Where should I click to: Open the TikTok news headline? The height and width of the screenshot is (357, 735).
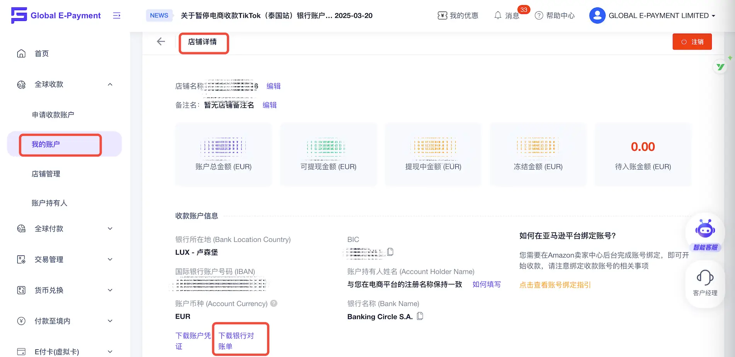click(x=277, y=15)
